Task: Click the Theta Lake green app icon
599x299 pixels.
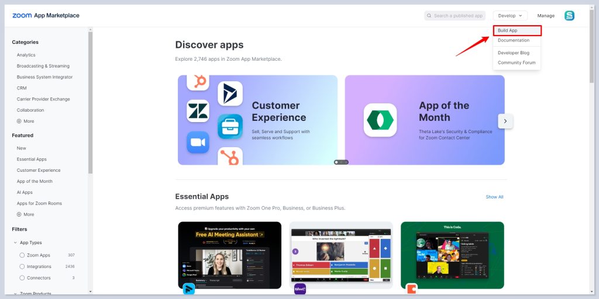Action: [380, 120]
